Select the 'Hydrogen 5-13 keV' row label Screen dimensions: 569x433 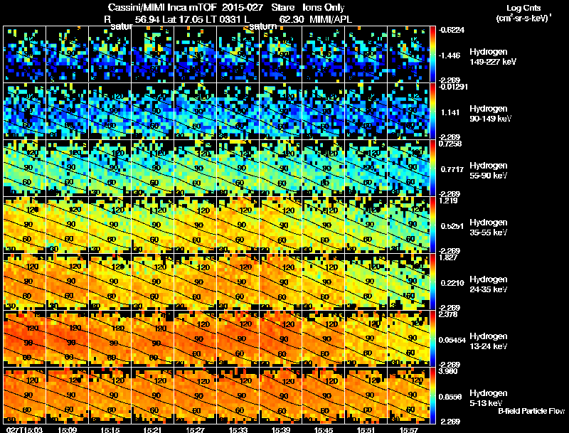489,398
